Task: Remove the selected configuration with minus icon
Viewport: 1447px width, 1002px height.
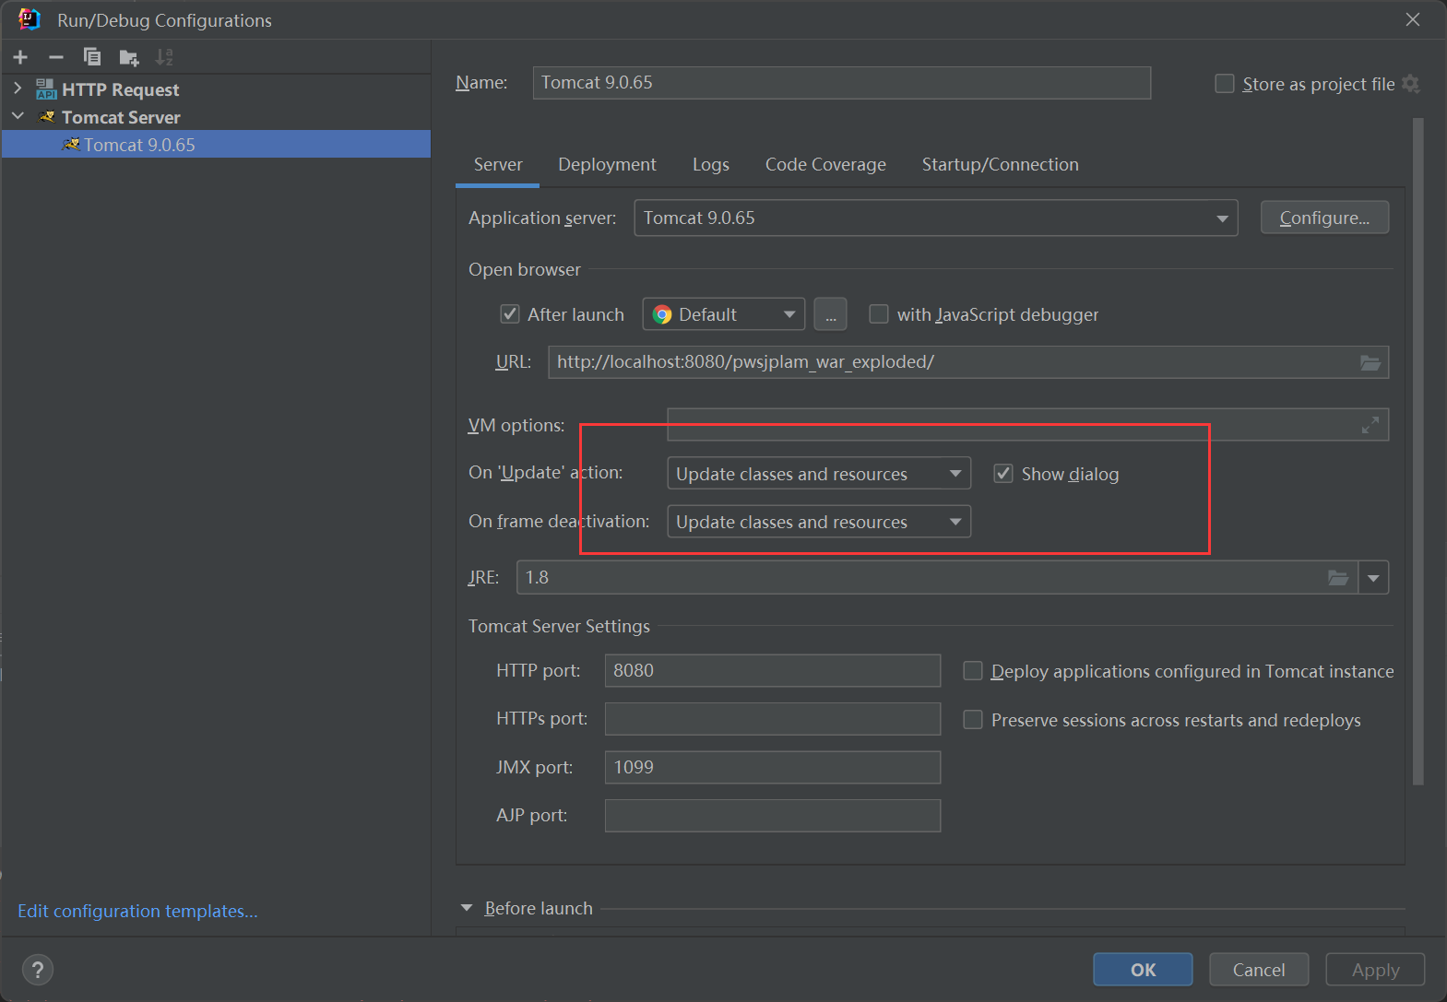Action: pos(56,57)
